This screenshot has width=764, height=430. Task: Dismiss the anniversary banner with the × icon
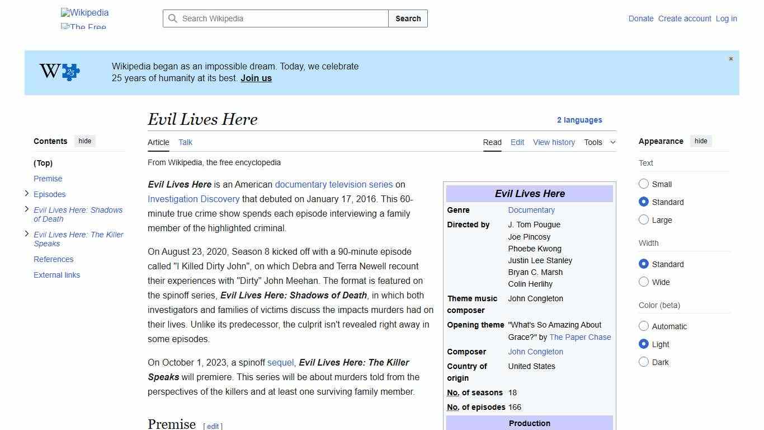click(x=730, y=58)
